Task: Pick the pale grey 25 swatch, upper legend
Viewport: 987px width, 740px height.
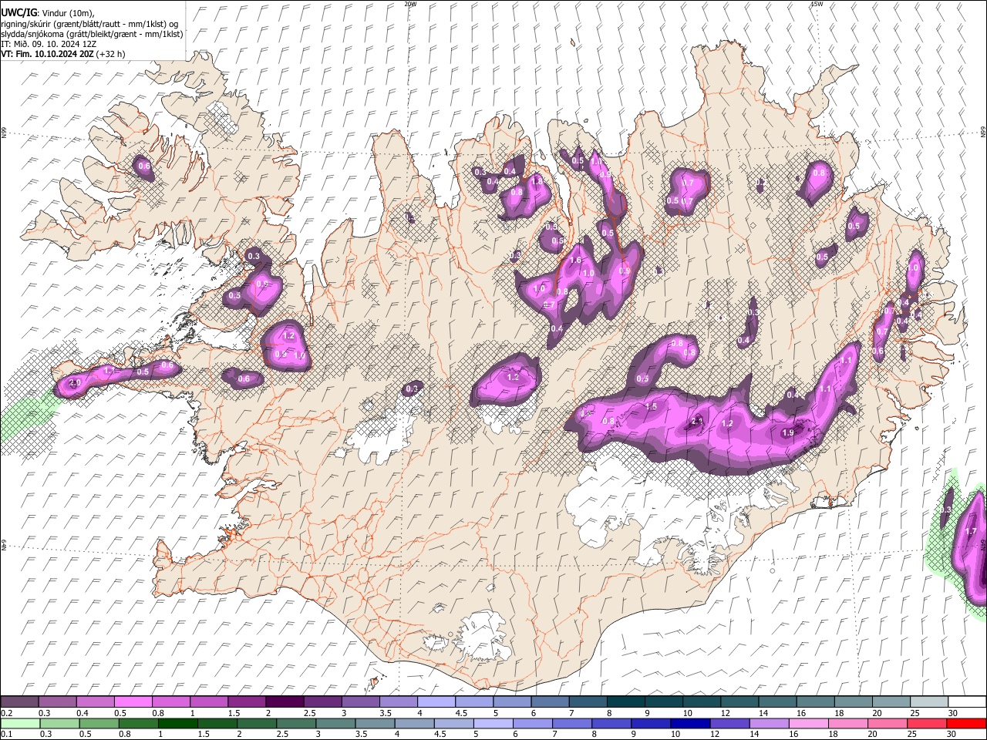Action: pyautogui.click(x=928, y=701)
